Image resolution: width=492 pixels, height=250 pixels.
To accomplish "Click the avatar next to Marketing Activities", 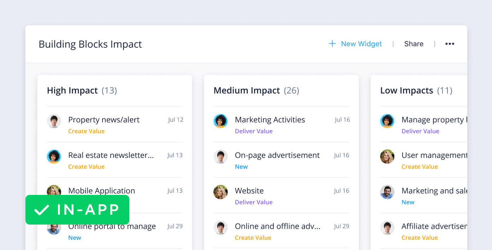I will point(221,121).
